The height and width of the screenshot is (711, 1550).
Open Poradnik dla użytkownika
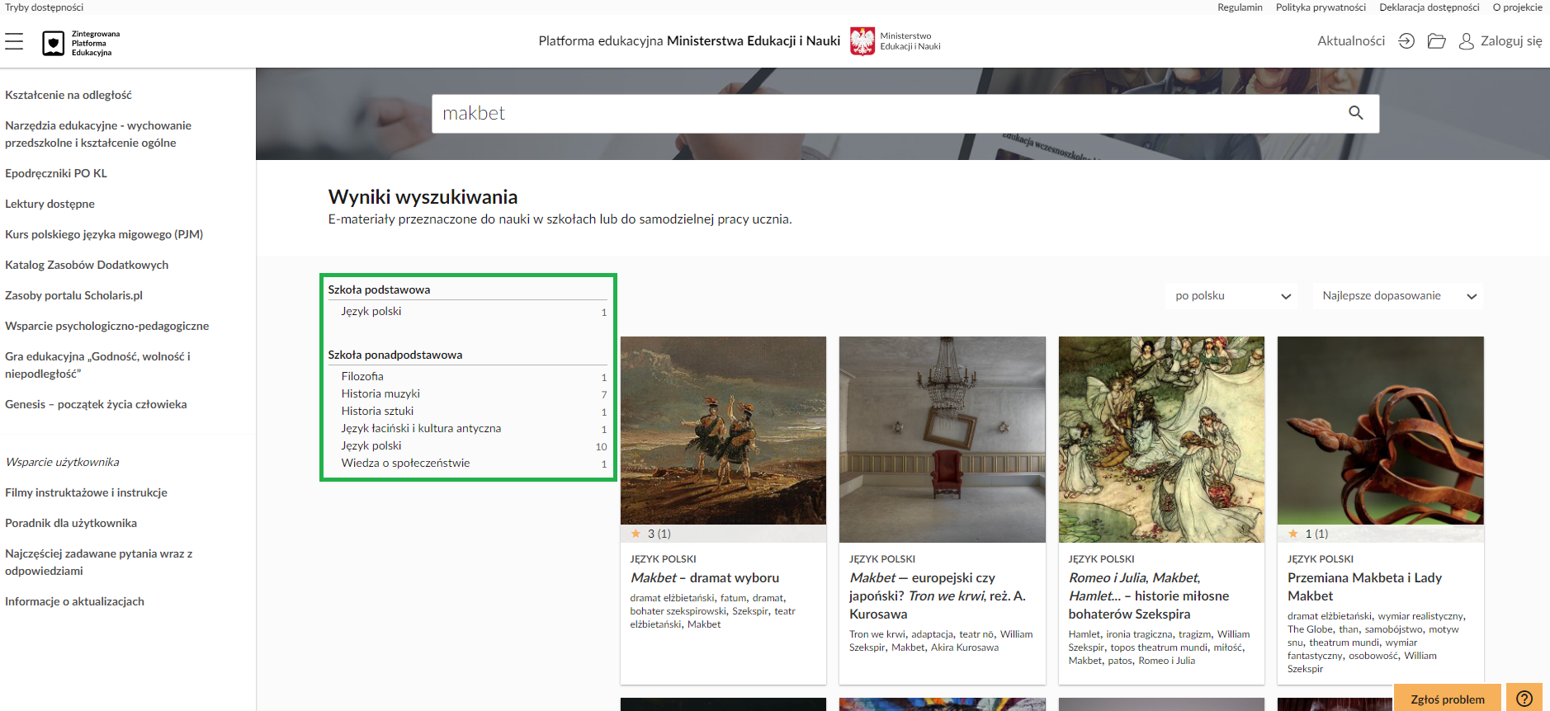coord(71,523)
